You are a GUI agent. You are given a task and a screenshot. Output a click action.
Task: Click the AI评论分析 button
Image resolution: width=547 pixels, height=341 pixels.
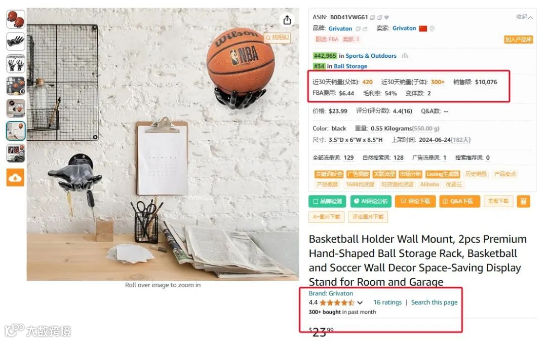pyautogui.click(x=371, y=201)
